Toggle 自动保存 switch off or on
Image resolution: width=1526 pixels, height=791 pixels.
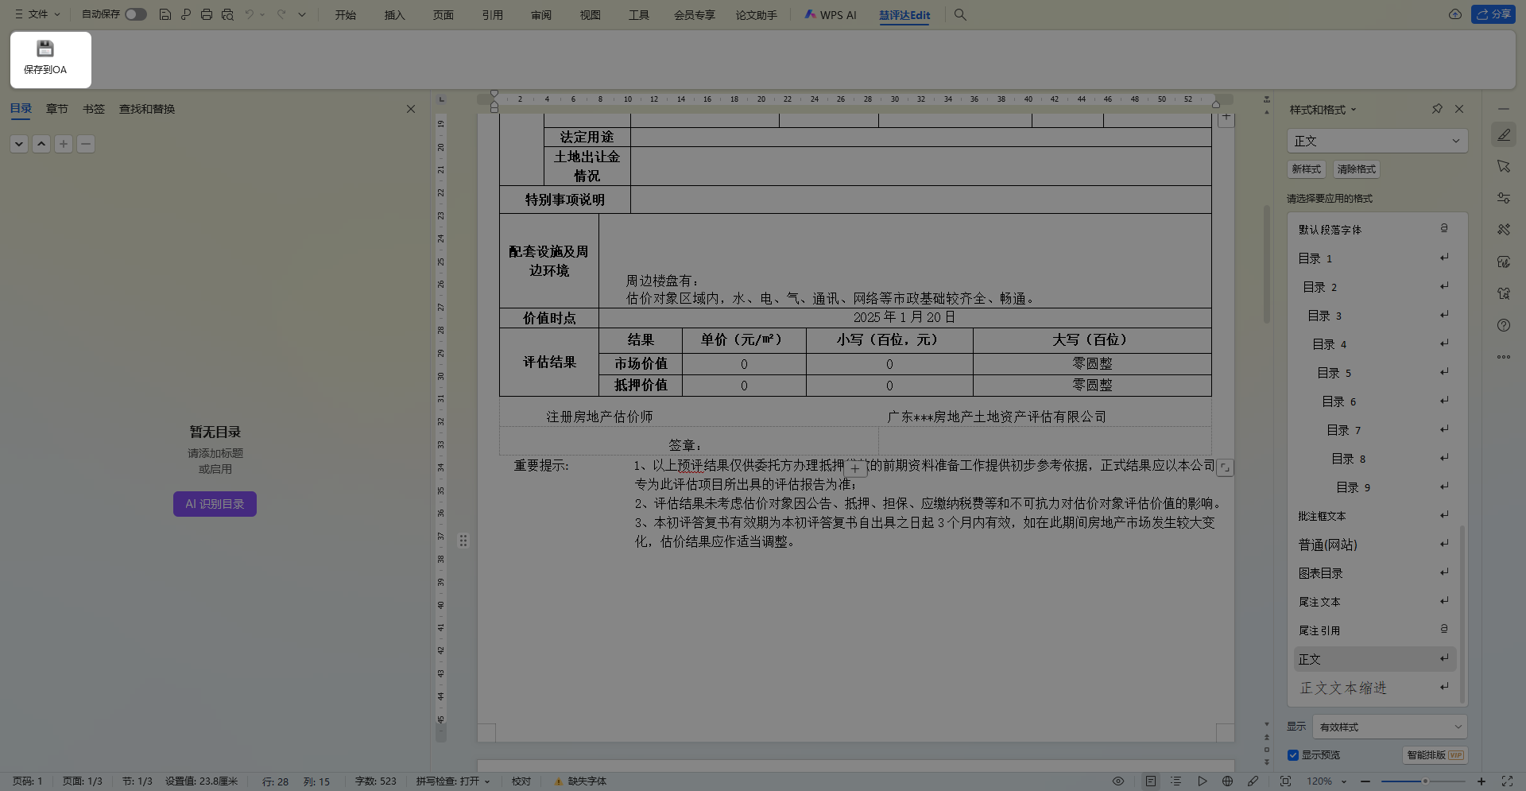(135, 14)
